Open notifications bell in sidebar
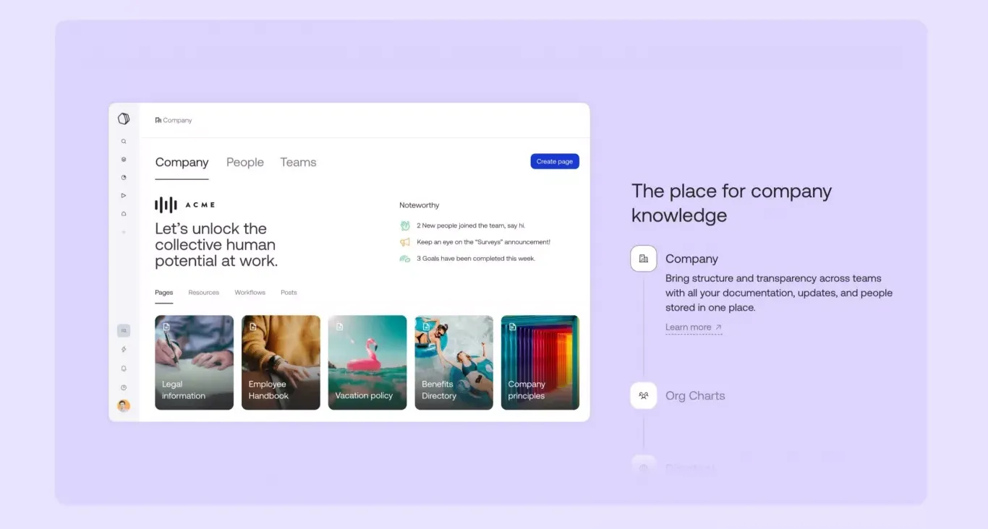 point(124,369)
